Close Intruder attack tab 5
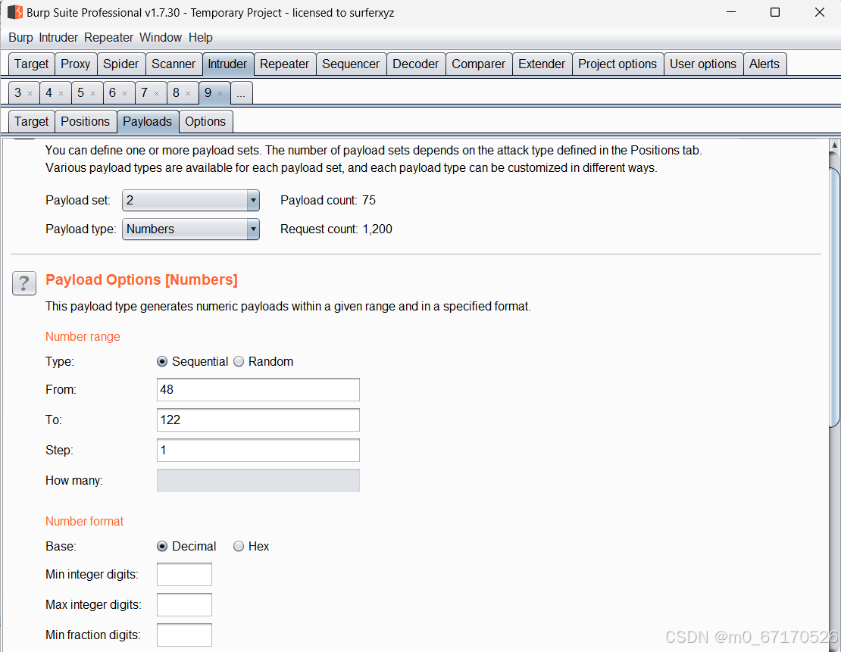 (92, 94)
